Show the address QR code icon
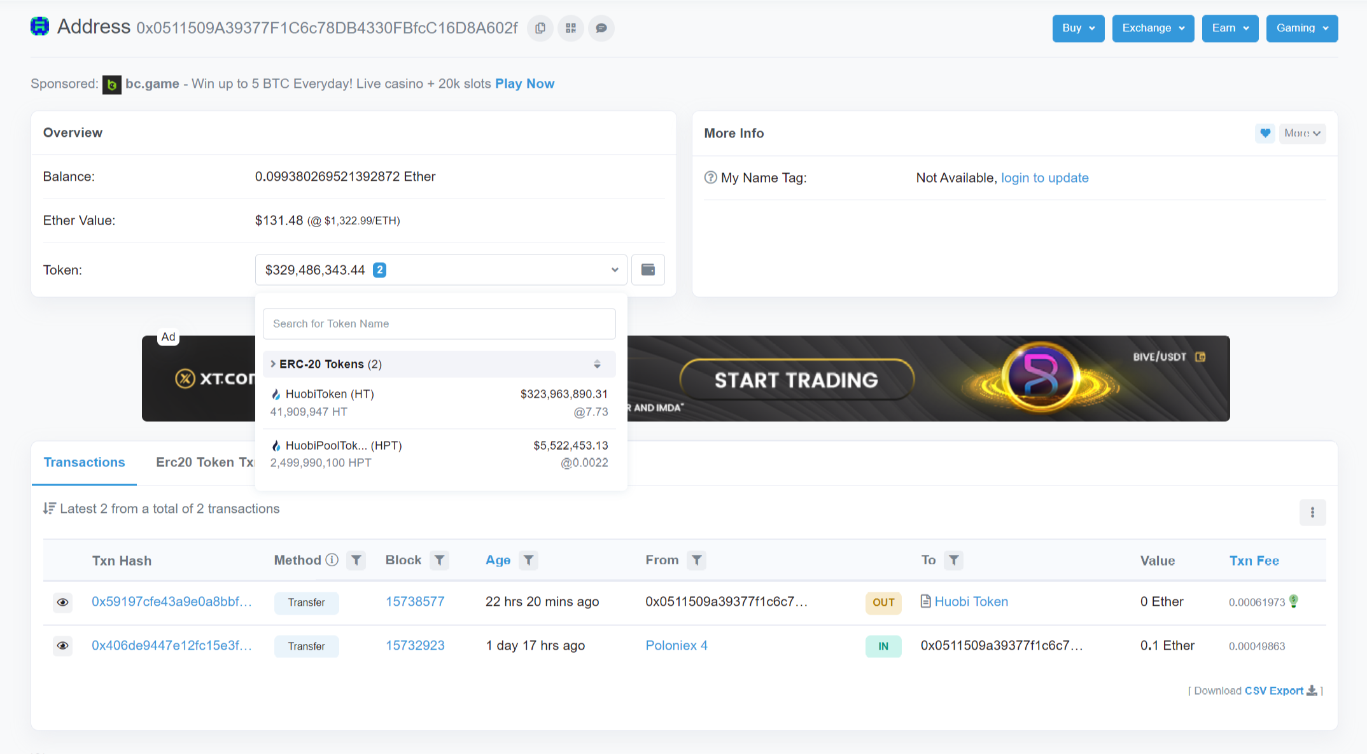 click(x=571, y=28)
